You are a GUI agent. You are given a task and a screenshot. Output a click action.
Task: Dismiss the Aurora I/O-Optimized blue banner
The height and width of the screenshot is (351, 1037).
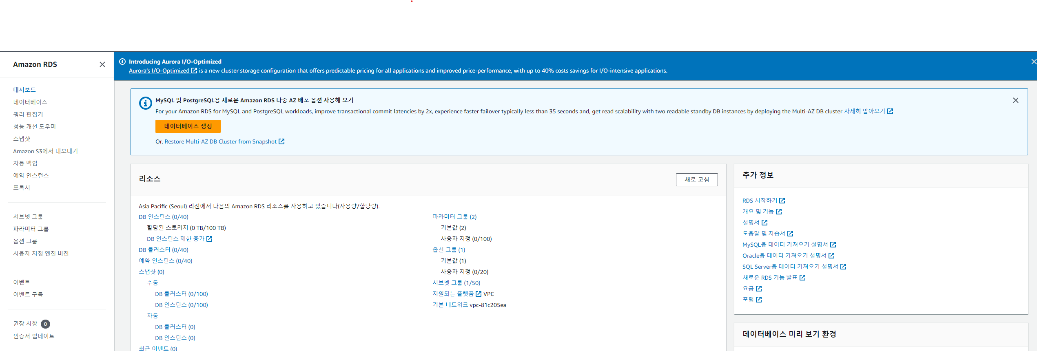point(1034,62)
